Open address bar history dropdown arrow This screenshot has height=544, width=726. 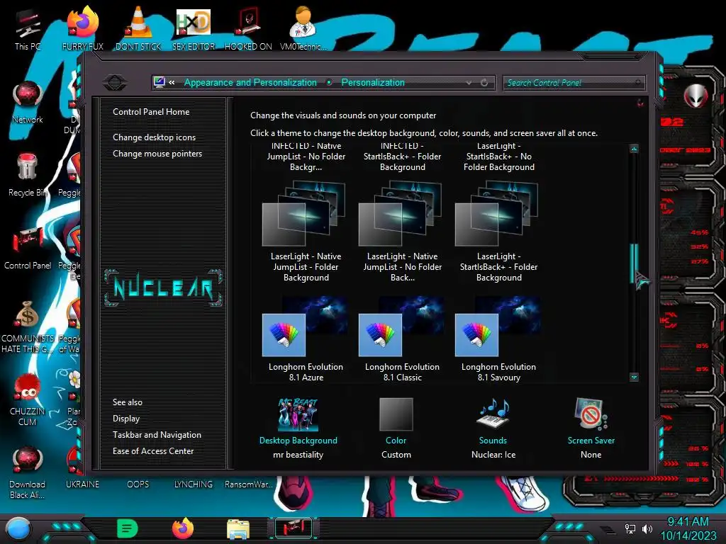[469, 83]
